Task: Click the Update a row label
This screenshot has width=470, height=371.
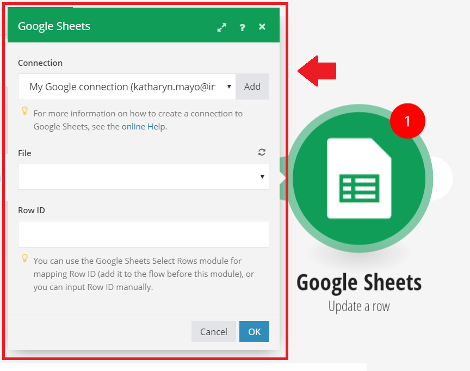Action: click(359, 306)
